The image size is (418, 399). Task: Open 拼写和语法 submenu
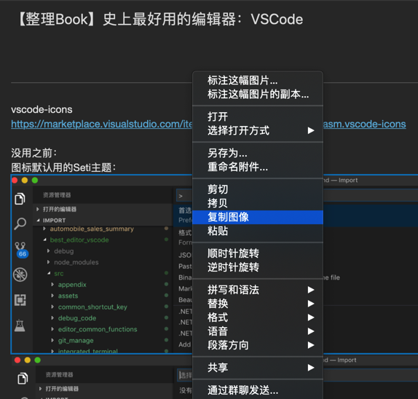coord(258,290)
